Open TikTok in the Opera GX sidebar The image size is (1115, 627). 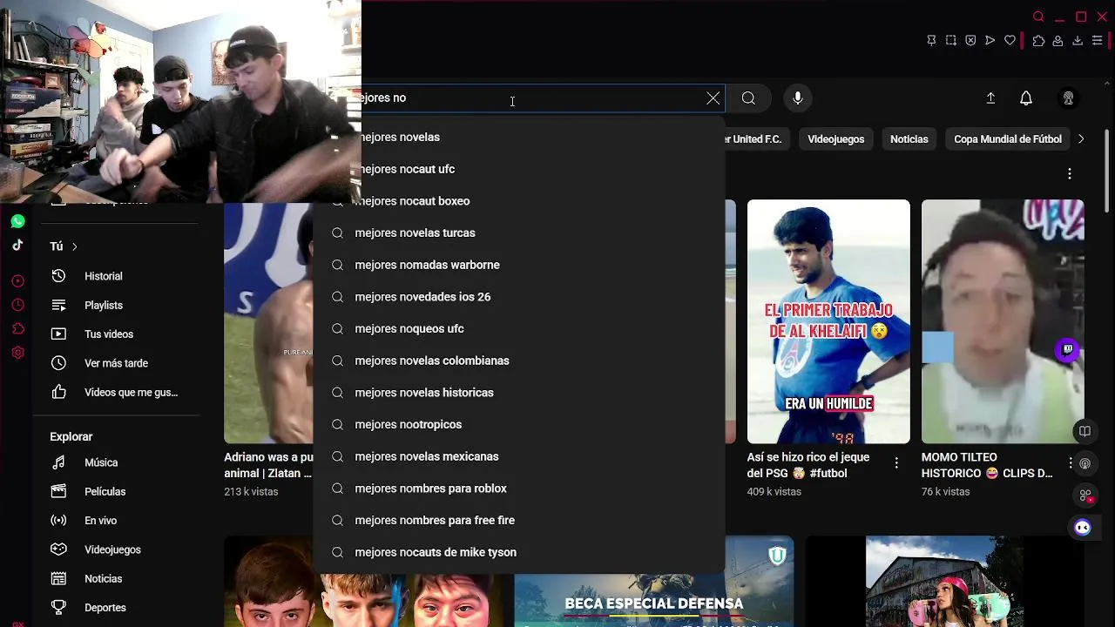(x=17, y=246)
